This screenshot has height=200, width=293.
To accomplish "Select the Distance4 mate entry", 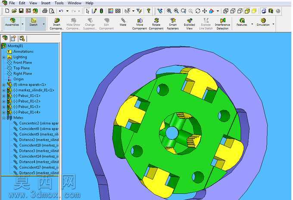I will coord(39,162).
